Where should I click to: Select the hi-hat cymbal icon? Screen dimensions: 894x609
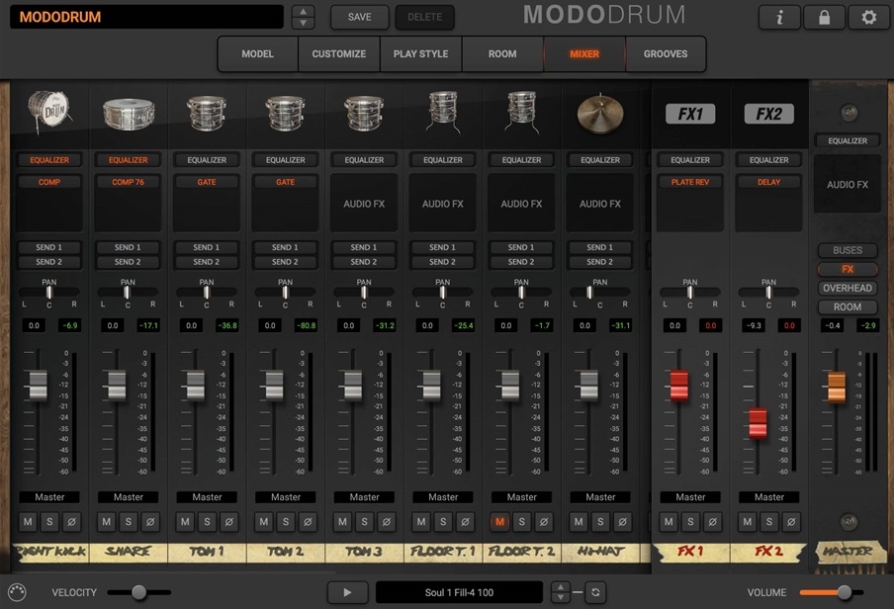point(600,113)
